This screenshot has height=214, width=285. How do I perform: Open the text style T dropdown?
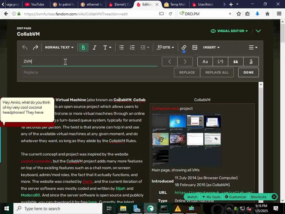coord(107,47)
